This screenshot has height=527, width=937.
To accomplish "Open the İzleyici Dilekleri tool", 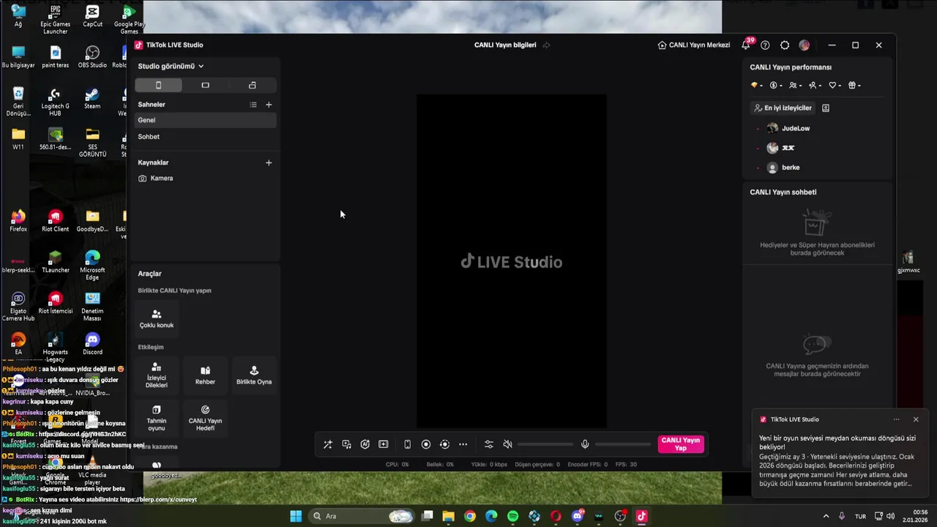I will [x=157, y=375].
